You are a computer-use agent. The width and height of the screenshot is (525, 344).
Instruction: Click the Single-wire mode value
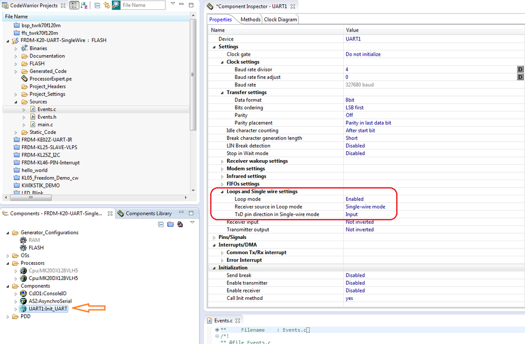pos(365,207)
